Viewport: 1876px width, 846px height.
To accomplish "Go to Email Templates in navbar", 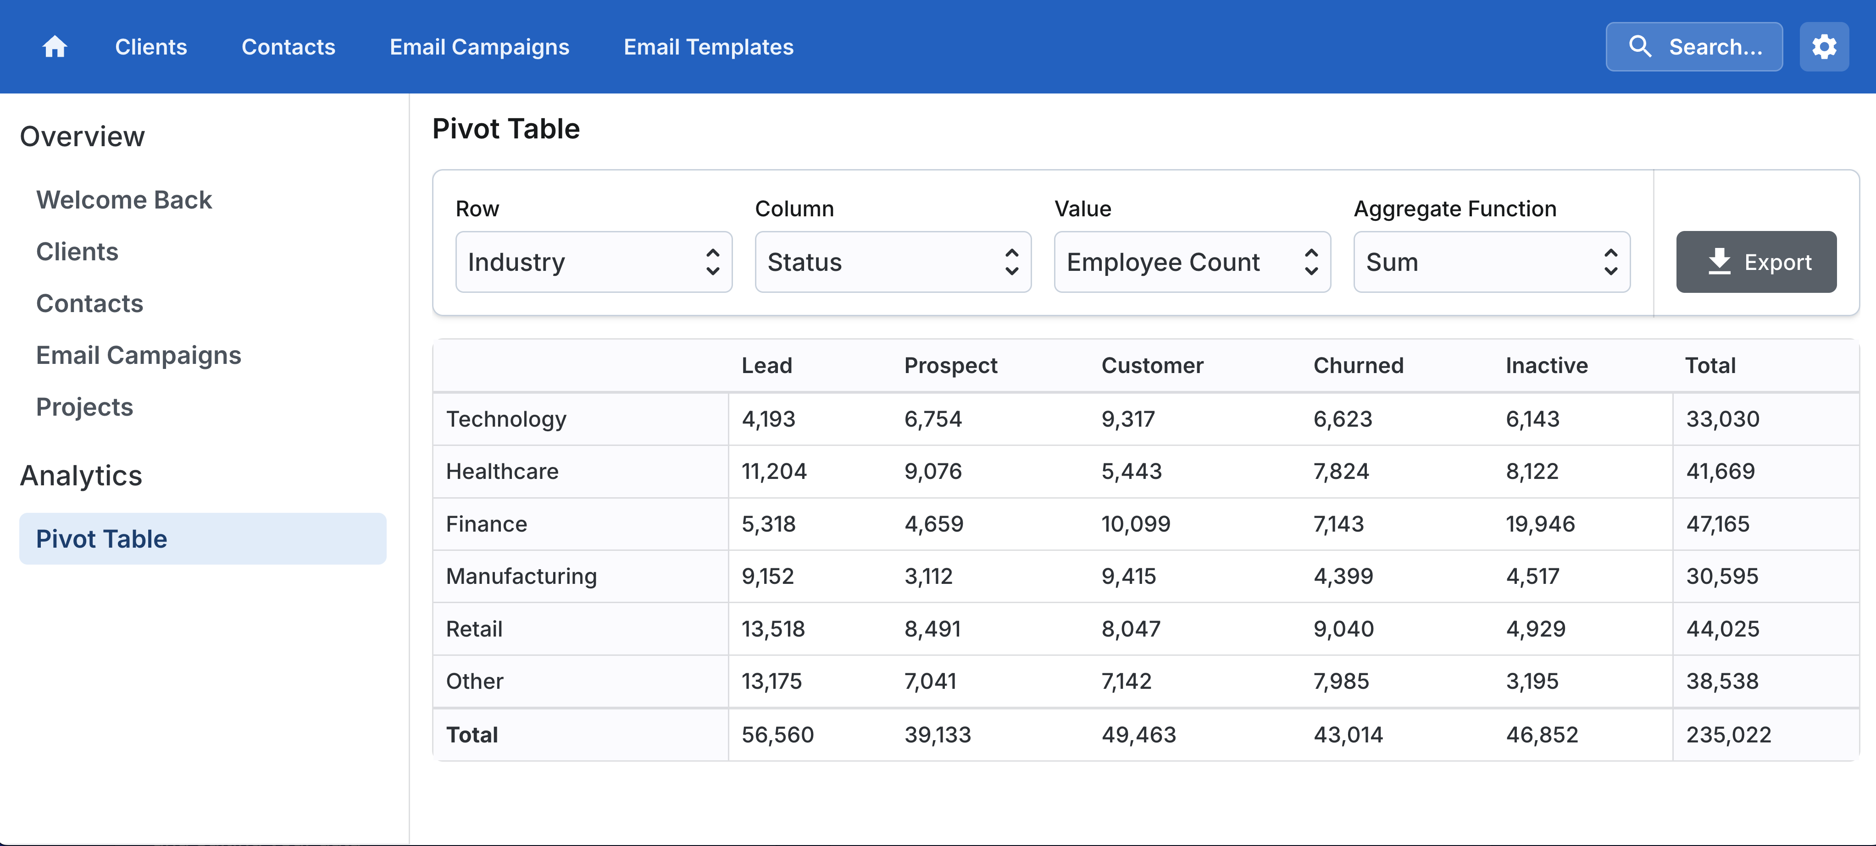I will [x=708, y=47].
